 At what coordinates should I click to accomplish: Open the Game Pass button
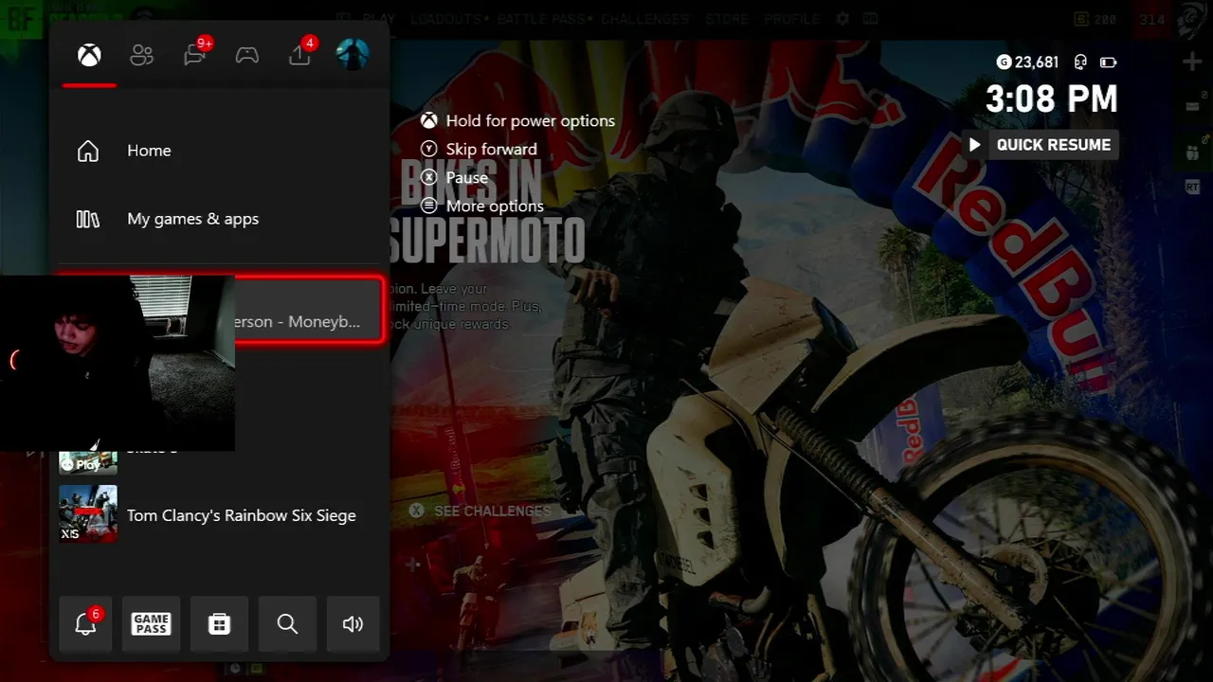pos(152,622)
